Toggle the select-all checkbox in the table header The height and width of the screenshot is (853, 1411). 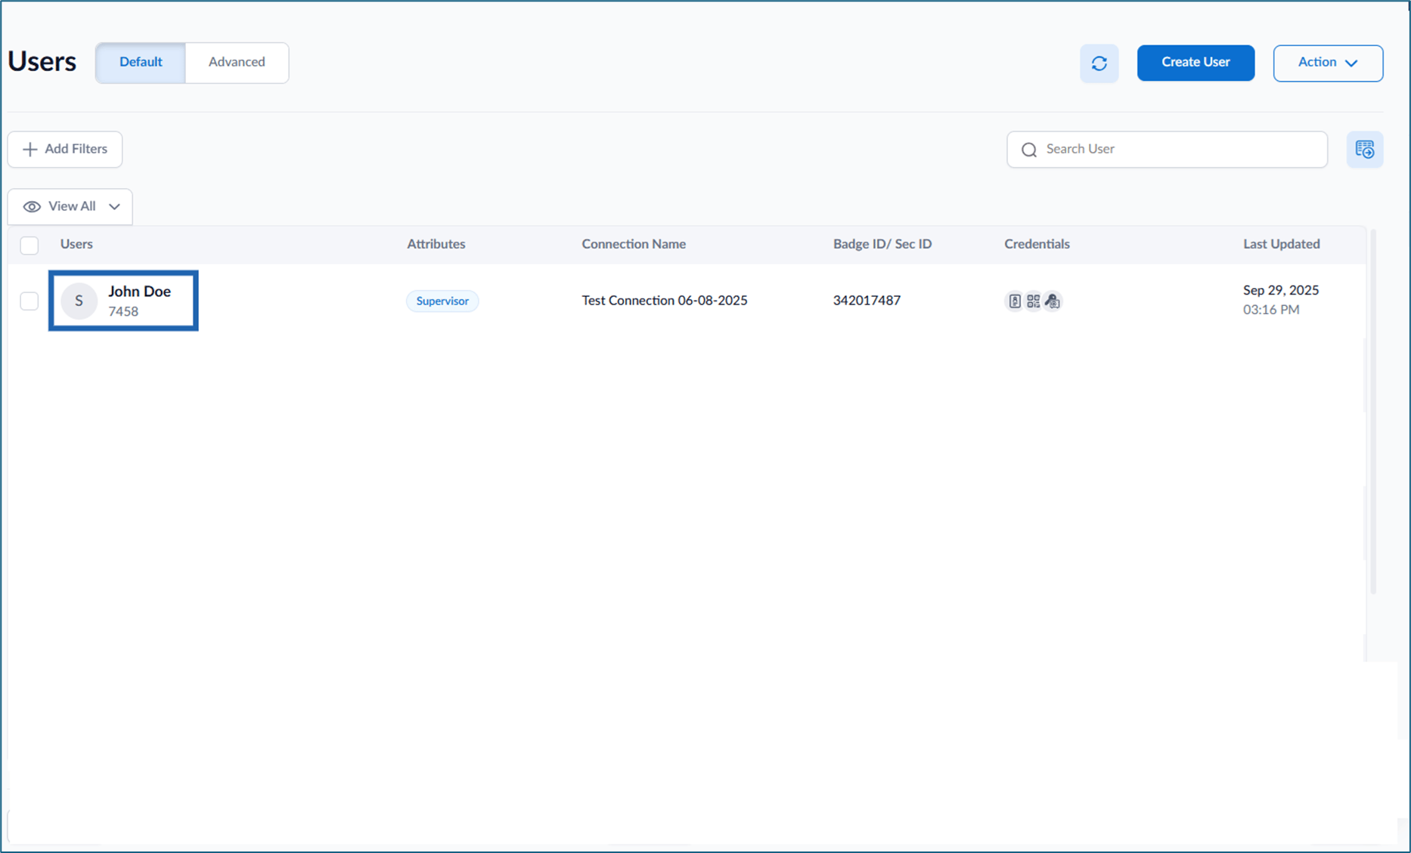pos(29,245)
